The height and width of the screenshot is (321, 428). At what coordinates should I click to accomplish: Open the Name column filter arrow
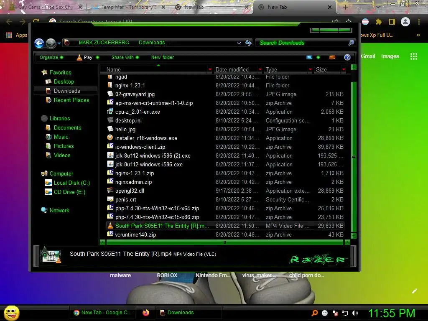point(210,70)
